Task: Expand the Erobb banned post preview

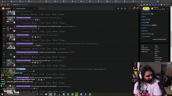Action: click(x=17, y=23)
